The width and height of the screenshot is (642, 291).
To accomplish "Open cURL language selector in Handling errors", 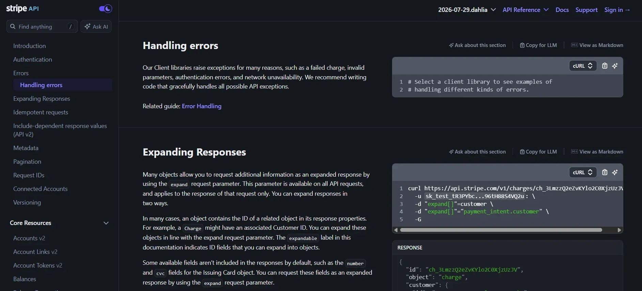I will pos(583,66).
